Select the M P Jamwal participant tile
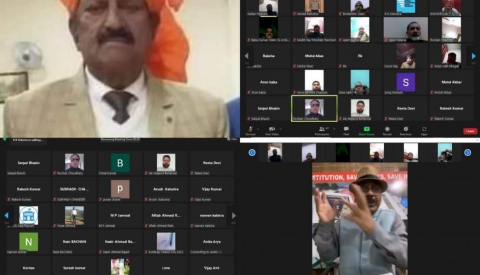The height and width of the screenshot is (275, 480). click(120, 216)
